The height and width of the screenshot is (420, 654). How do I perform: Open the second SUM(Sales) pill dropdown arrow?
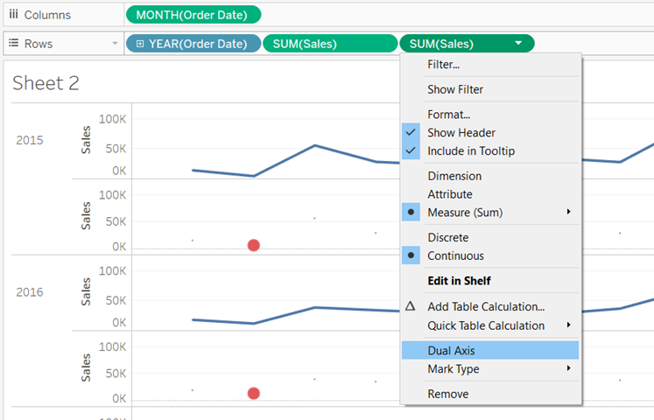click(x=519, y=43)
